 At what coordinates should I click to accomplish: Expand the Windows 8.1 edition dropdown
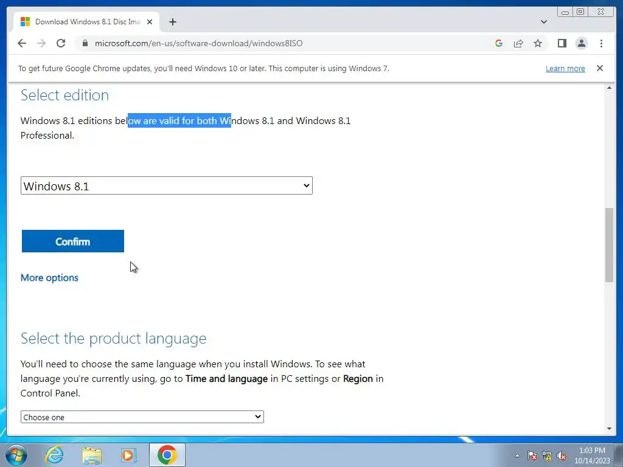167,185
